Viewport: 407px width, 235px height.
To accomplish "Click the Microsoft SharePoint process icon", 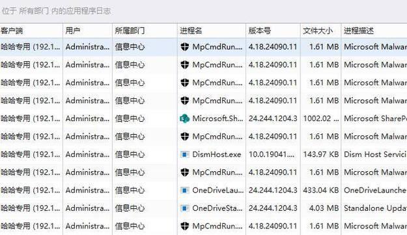I will (184, 118).
